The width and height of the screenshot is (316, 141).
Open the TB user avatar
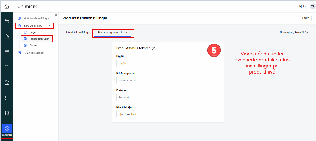pos(312,7)
